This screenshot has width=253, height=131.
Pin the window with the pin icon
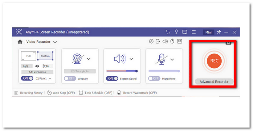(x=218, y=32)
